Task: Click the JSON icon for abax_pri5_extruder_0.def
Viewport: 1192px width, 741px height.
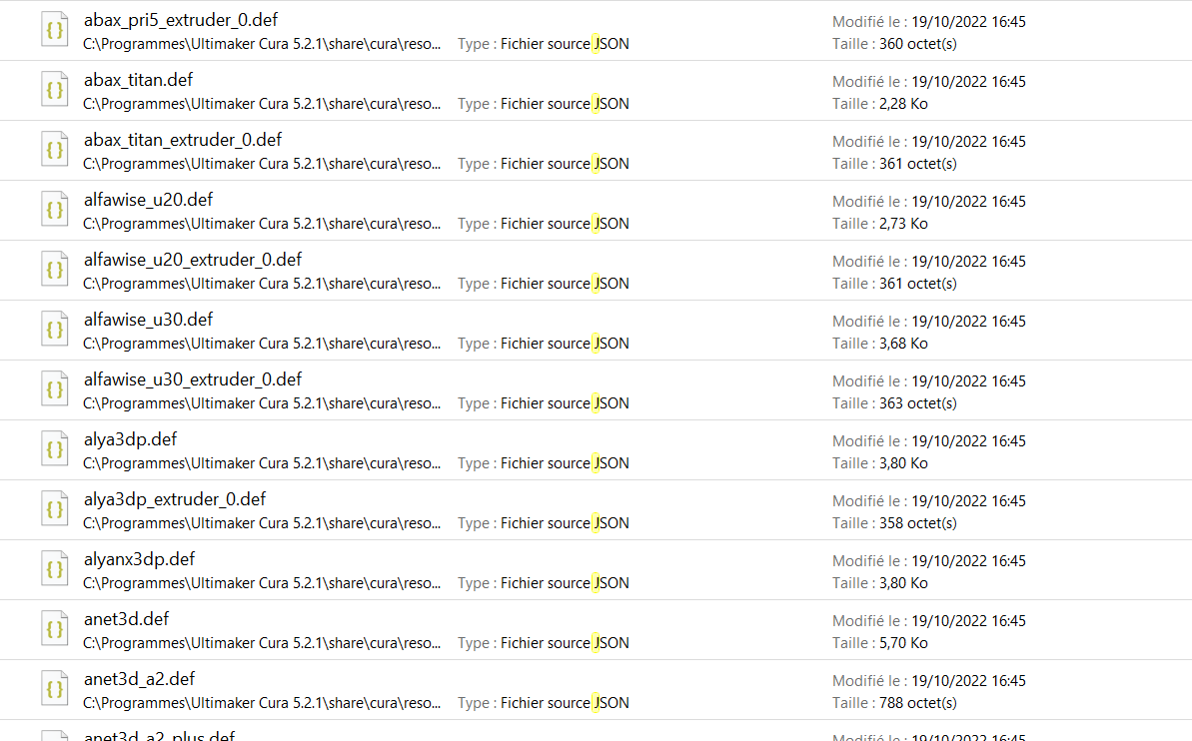Action: point(55,30)
